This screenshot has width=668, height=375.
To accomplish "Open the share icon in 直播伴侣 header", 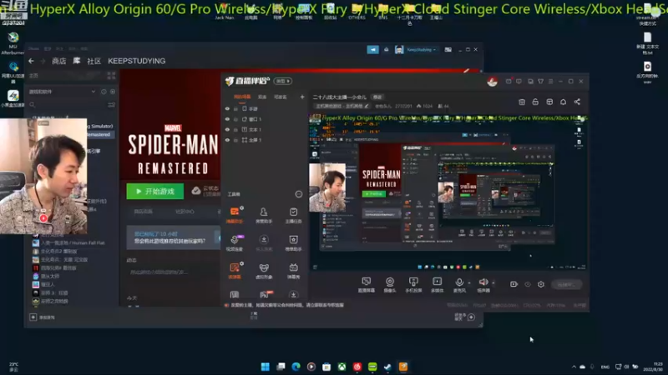I will click(577, 102).
